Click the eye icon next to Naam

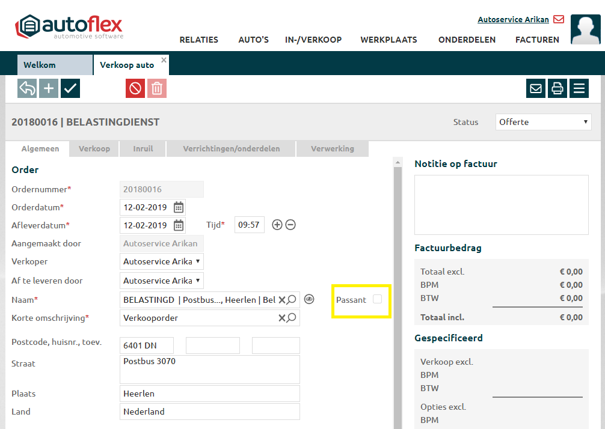[x=309, y=299]
